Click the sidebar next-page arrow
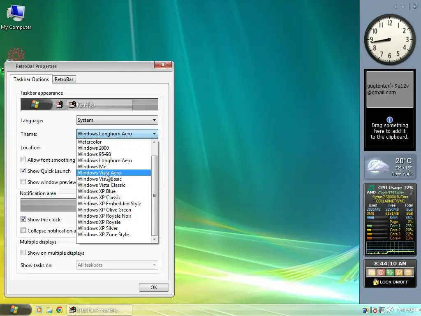 click(403, 7)
